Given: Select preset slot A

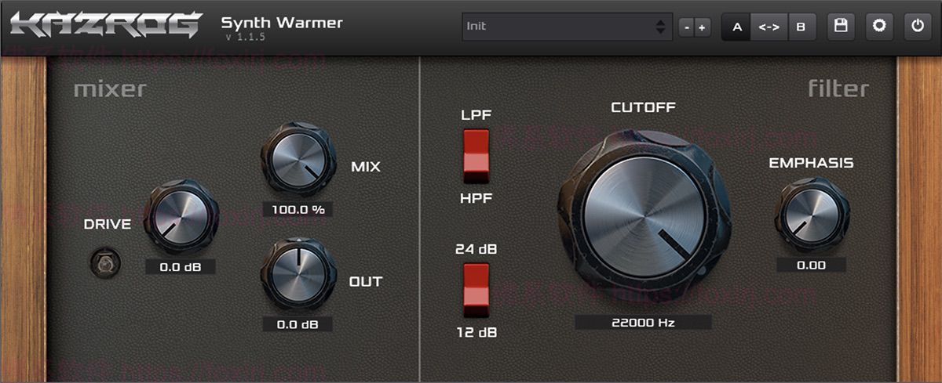Looking at the screenshot, I should (x=737, y=27).
